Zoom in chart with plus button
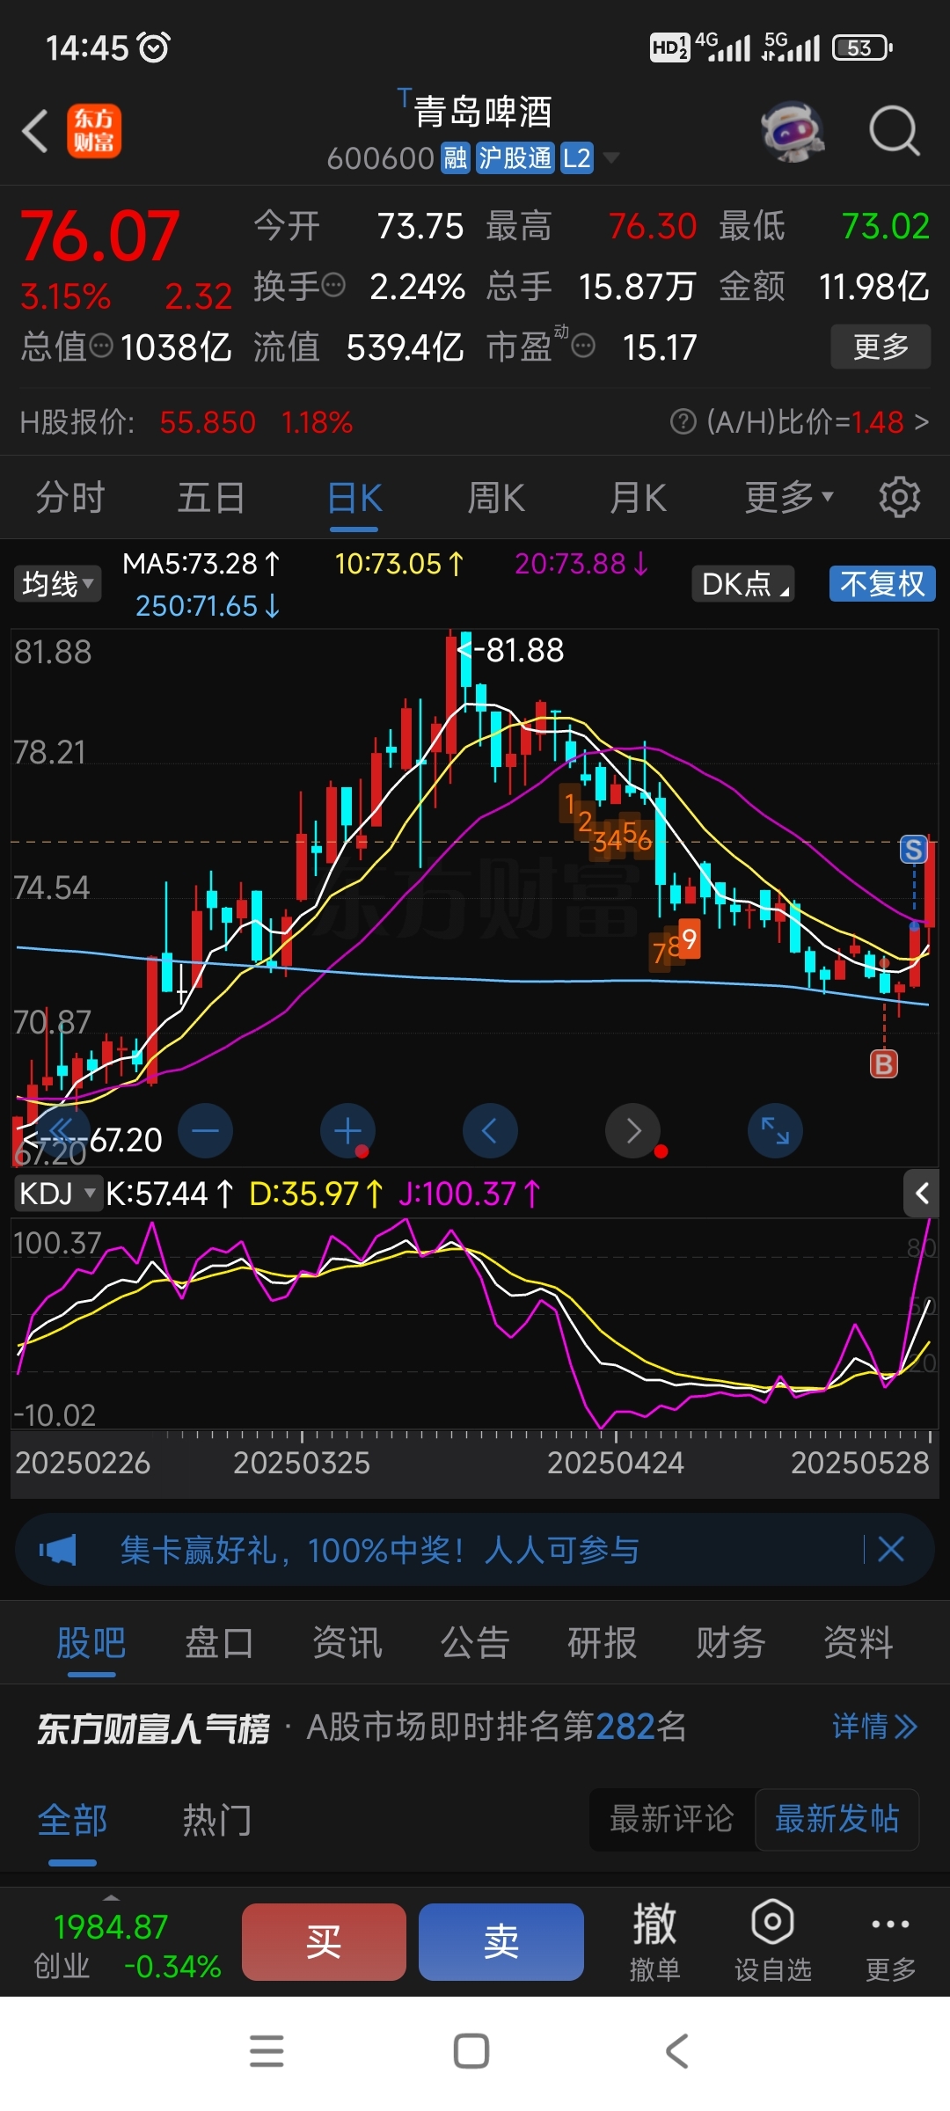Image resolution: width=950 pixels, height=2111 pixels. (347, 1130)
